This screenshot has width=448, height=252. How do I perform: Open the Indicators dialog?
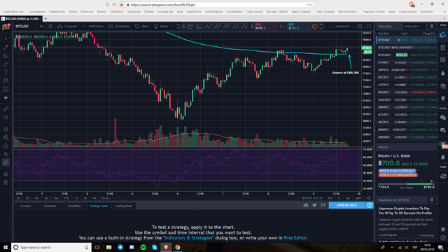point(93,27)
